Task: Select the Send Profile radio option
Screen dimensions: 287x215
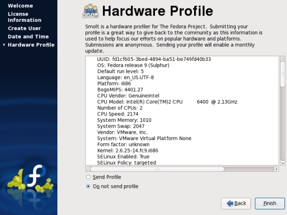Action: (88, 177)
